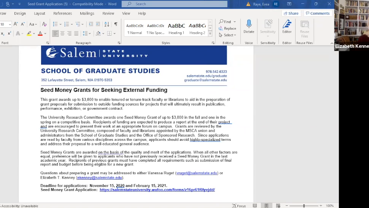
Task: Open the vruget@salemstate.edu email link
Action: click(x=197, y=173)
